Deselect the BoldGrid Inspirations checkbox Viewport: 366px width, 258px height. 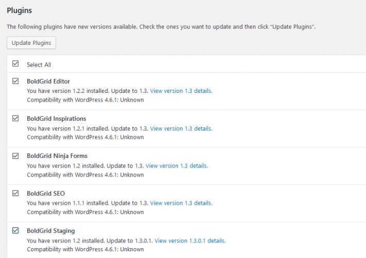15,118
